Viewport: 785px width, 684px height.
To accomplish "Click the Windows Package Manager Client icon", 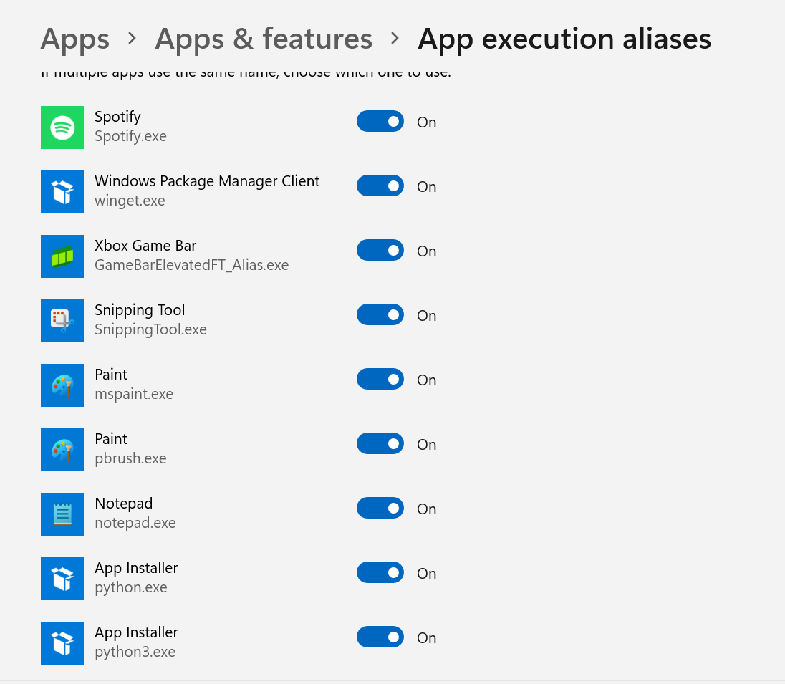I will pos(62,192).
